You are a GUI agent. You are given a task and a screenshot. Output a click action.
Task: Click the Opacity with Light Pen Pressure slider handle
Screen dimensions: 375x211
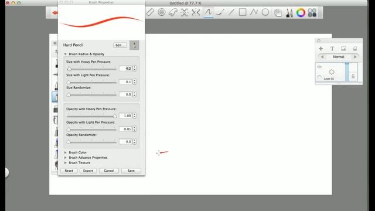(x=69, y=130)
